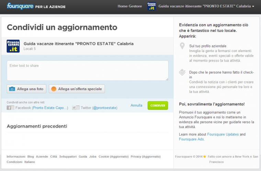Screen dimensions: 261x171
Task: Select Italiano language link in footer
Action: 30,162
